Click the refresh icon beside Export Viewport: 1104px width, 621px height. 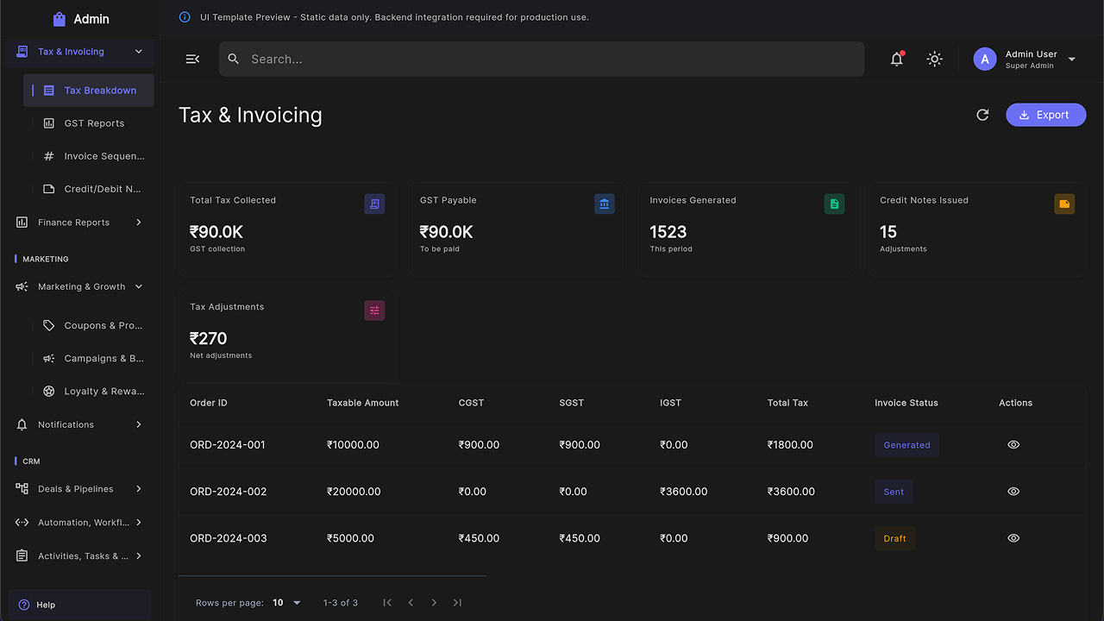click(x=982, y=115)
